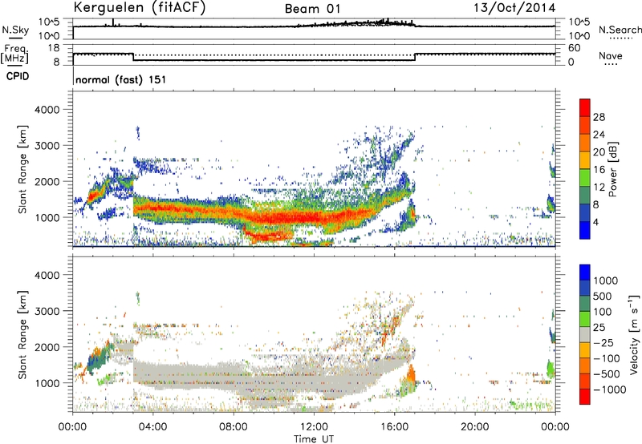642x444 pixels.
Task: Select the 'normal (fast) 151' CPID text
Action: click(121, 79)
